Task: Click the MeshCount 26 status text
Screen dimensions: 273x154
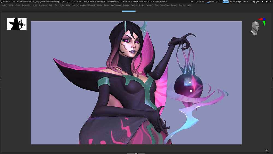Action: coord(161,2)
